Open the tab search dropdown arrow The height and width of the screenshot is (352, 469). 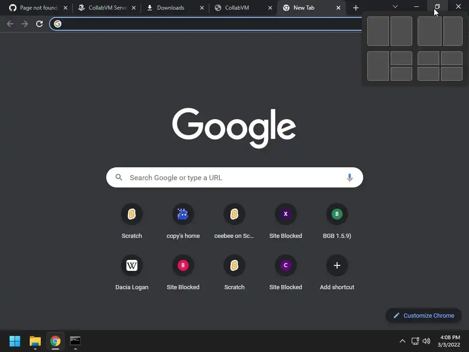point(395,6)
